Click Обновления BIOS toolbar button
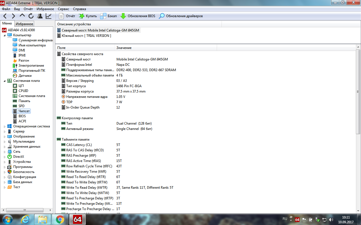Image resolution: width=361 pixels, height=225 pixels. (138, 16)
